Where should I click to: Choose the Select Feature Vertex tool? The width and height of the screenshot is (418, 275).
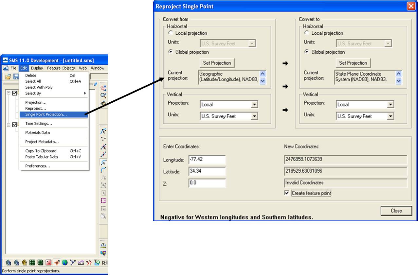click(103, 147)
